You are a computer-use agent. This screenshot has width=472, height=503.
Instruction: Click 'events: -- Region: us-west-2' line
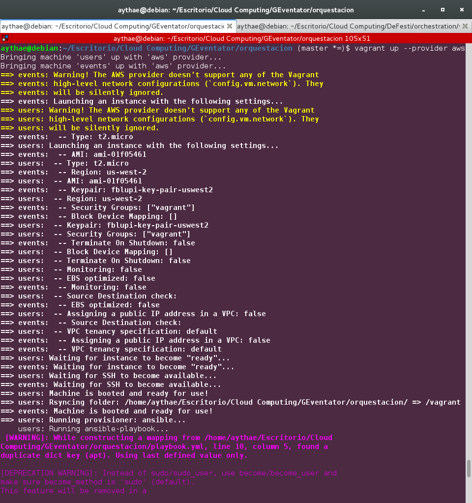click(x=73, y=172)
